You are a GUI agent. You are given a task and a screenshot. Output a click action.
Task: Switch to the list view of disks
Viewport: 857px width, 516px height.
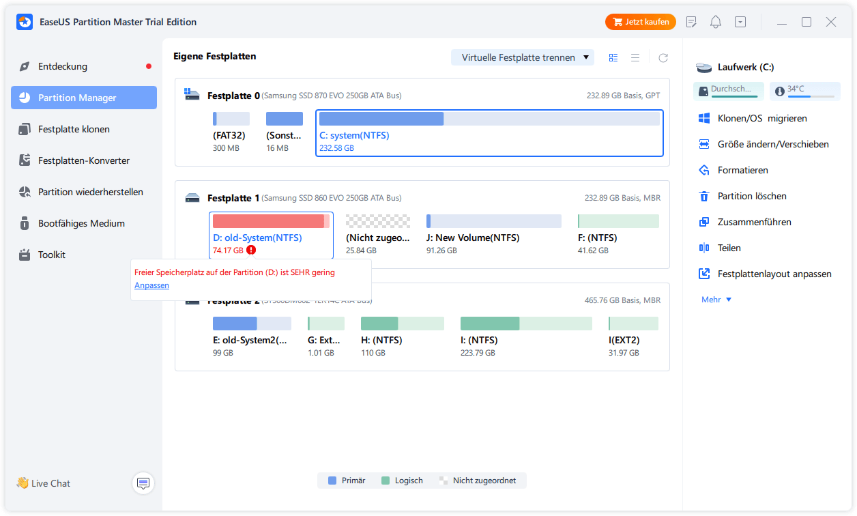[x=635, y=58]
